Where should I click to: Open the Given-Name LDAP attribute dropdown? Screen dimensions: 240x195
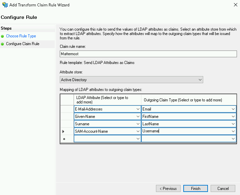click(x=138, y=117)
